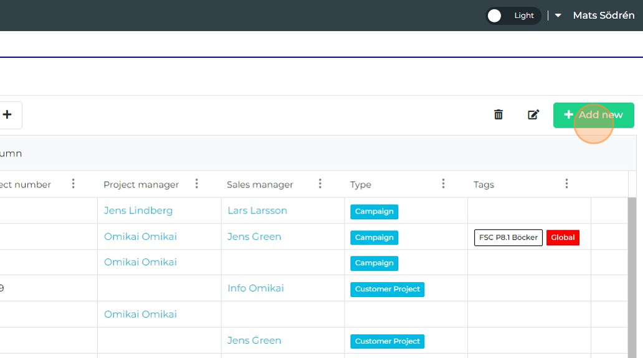Open Tags column options menu
This screenshot has width=643, height=358.
tap(567, 184)
